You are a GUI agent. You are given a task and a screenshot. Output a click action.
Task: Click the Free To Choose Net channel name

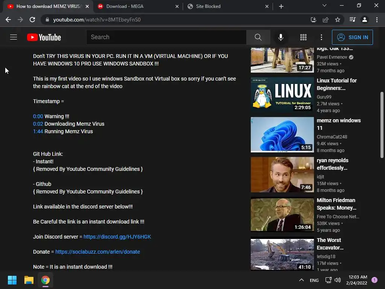click(338, 216)
